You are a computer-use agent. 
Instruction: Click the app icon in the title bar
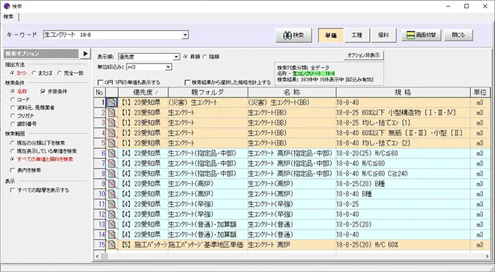pyautogui.click(x=6, y=6)
